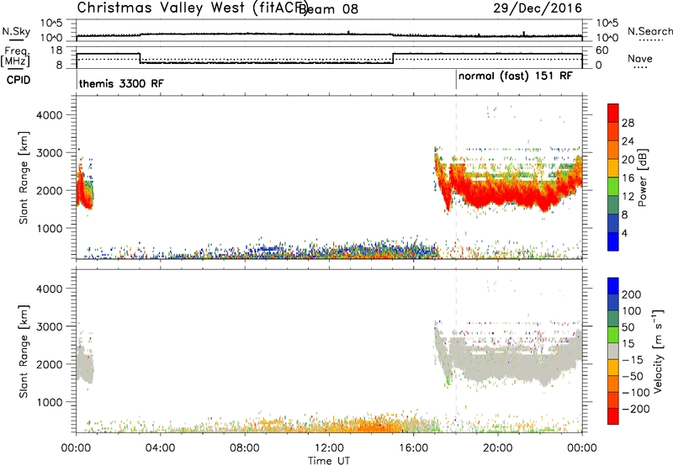Click the Power colorbar value '24'
The height and width of the screenshot is (466, 673).
point(628,141)
